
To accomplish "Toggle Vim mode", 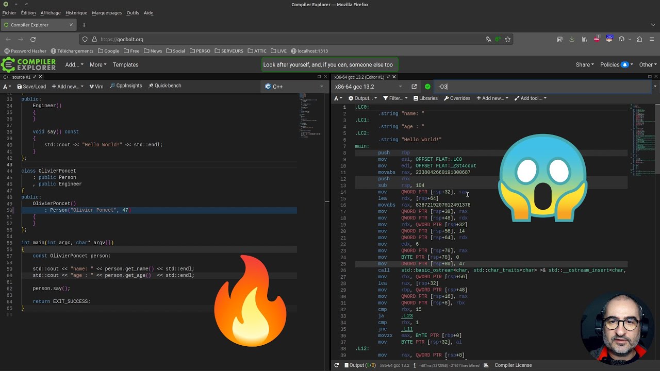I will click(x=96, y=87).
